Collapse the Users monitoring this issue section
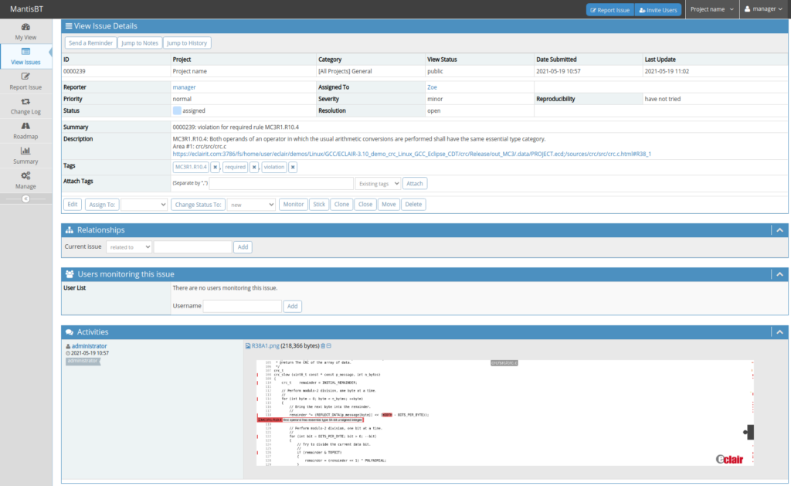This screenshot has width=791, height=486. coord(780,274)
